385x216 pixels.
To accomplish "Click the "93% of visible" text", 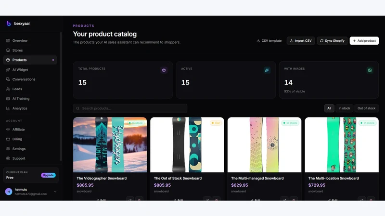I will coord(295,91).
